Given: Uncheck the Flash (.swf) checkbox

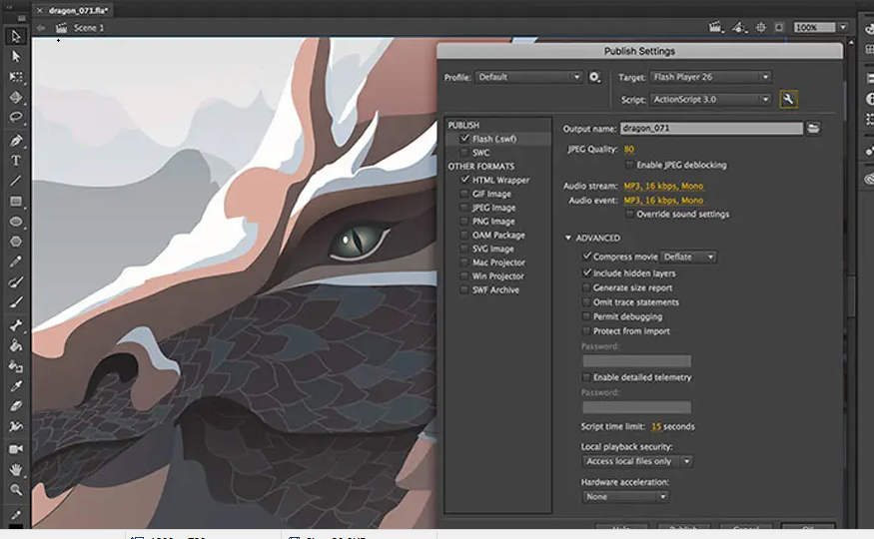Looking at the screenshot, I should point(464,139).
